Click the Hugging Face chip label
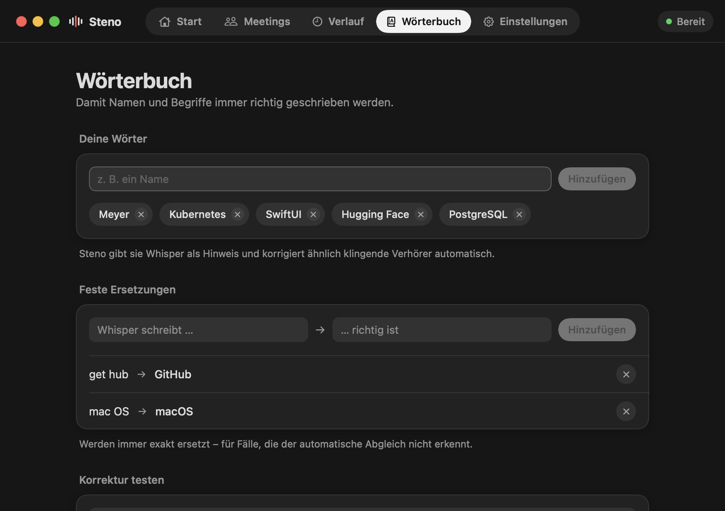Viewport: 725px width, 511px height. [x=375, y=214]
